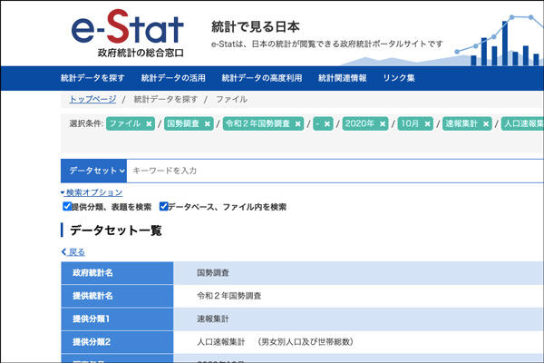Viewport: 544px width, 363px height.
Task: Click ファイル breadcrumb text
Action: (231, 99)
